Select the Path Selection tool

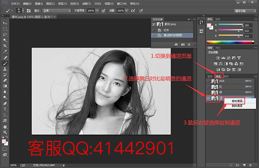tap(5, 115)
